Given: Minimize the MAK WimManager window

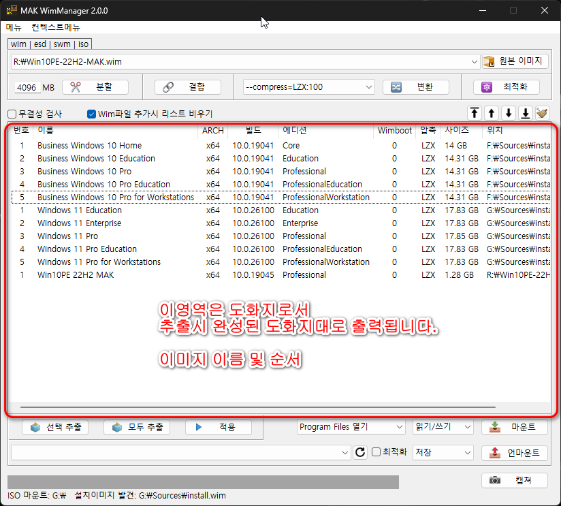Looking at the screenshot, I should point(483,10).
